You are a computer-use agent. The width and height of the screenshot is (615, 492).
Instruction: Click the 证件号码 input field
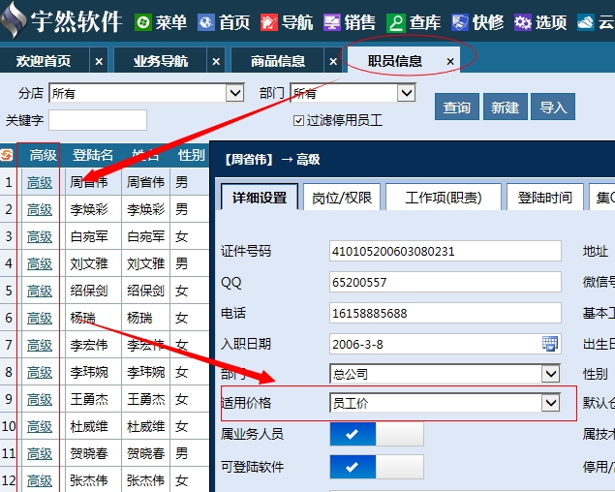coord(446,251)
